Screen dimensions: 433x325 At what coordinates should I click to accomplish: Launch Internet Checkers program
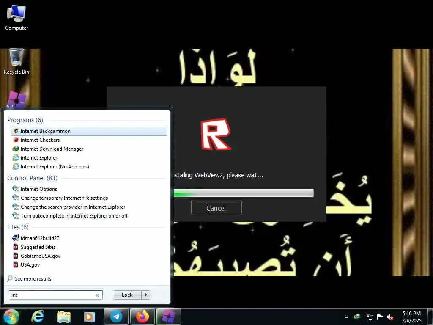40,140
